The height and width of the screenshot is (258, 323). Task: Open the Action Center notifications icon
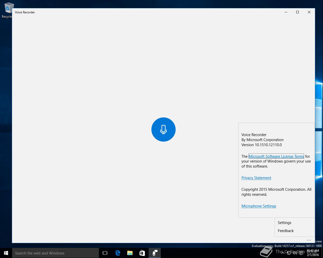tap(301, 253)
